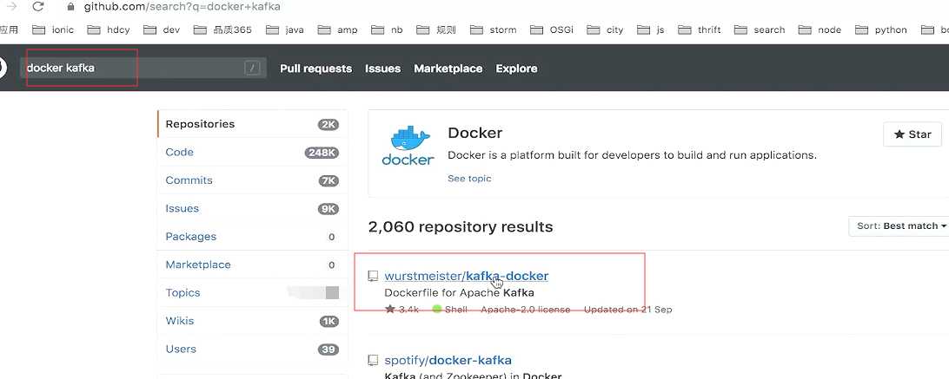
Task: Click the Apache-2.0 license text
Action: (x=525, y=310)
